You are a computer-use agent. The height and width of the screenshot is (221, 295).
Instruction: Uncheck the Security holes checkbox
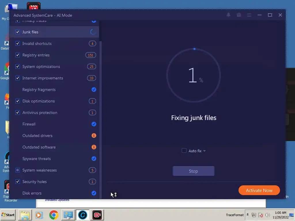[x=18, y=182]
